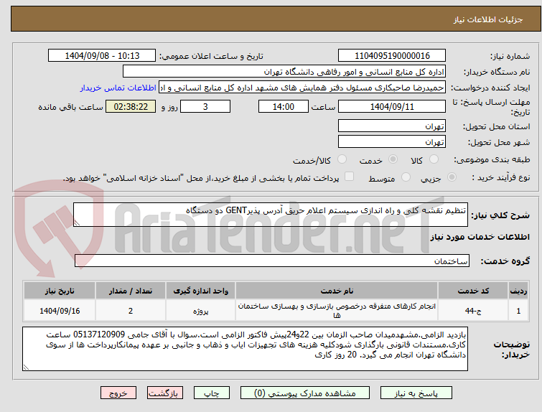The width and height of the screenshot is (542, 412).
Task: Click the buyer notes text area
Action: pos(245,349)
